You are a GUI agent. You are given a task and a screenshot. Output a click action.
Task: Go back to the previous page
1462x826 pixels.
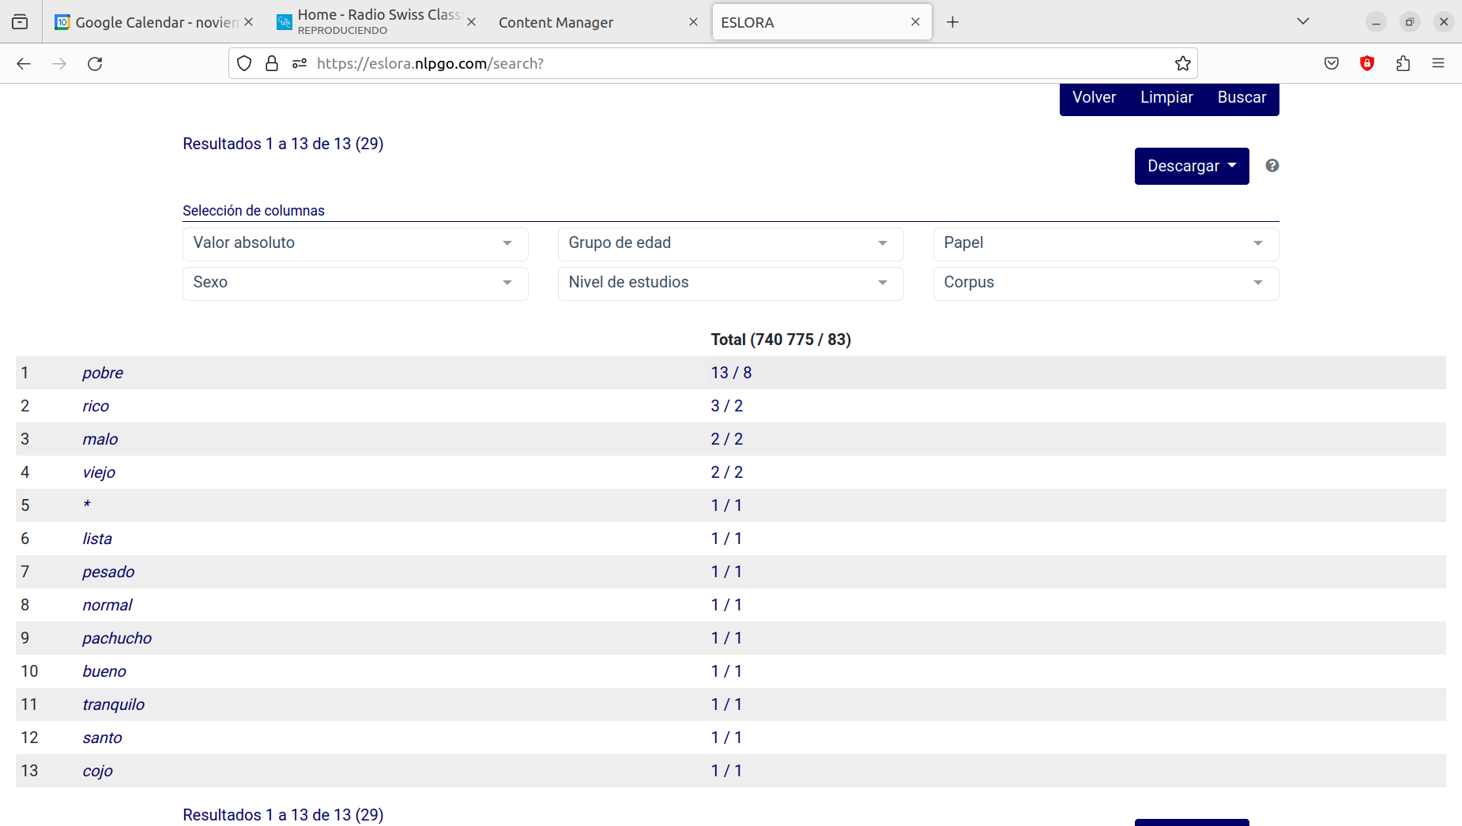coord(24,64)
